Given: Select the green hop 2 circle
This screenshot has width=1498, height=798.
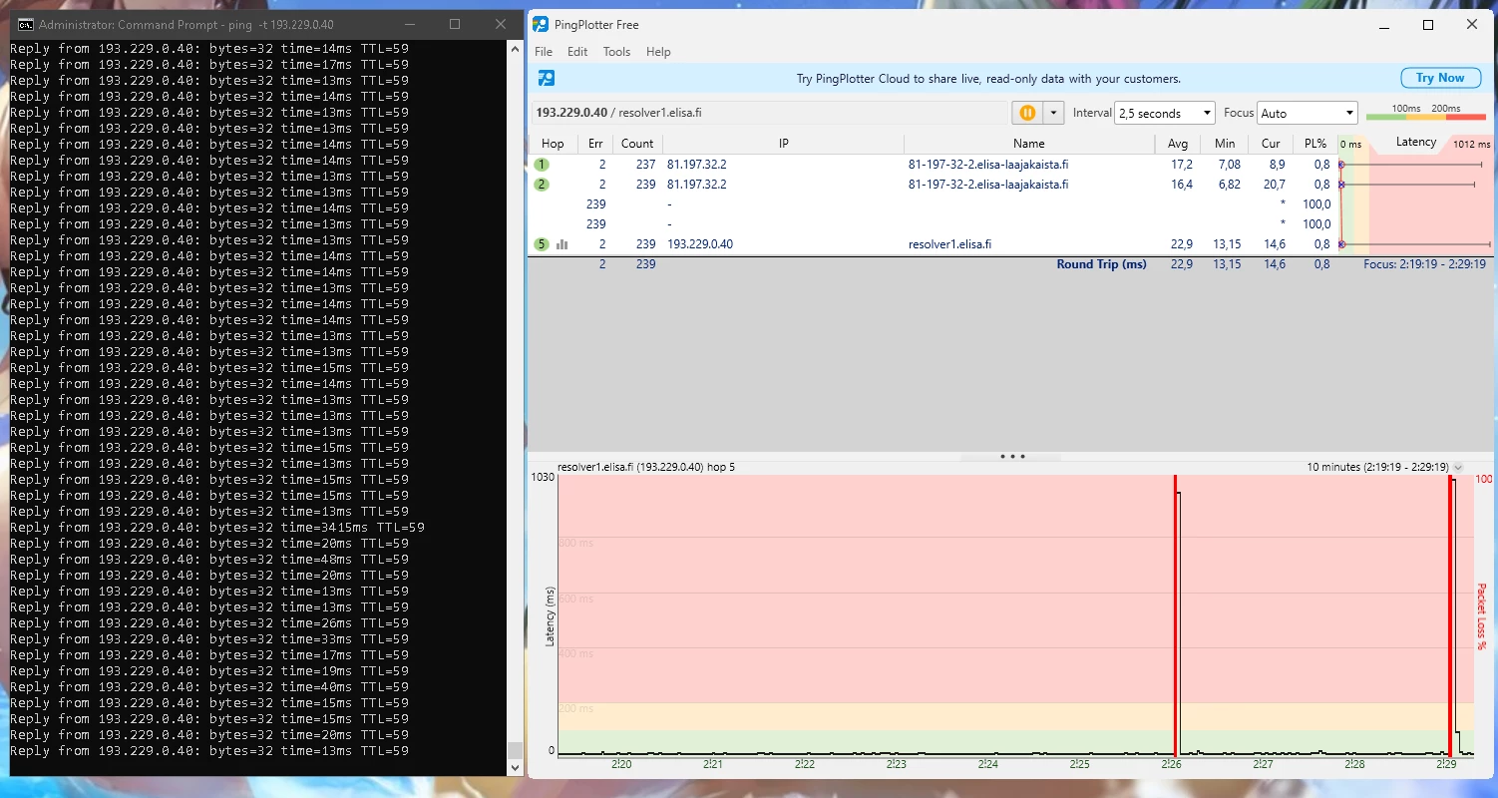Looking at the screenshot, I should pyautogui.click(x=542, y=185).
